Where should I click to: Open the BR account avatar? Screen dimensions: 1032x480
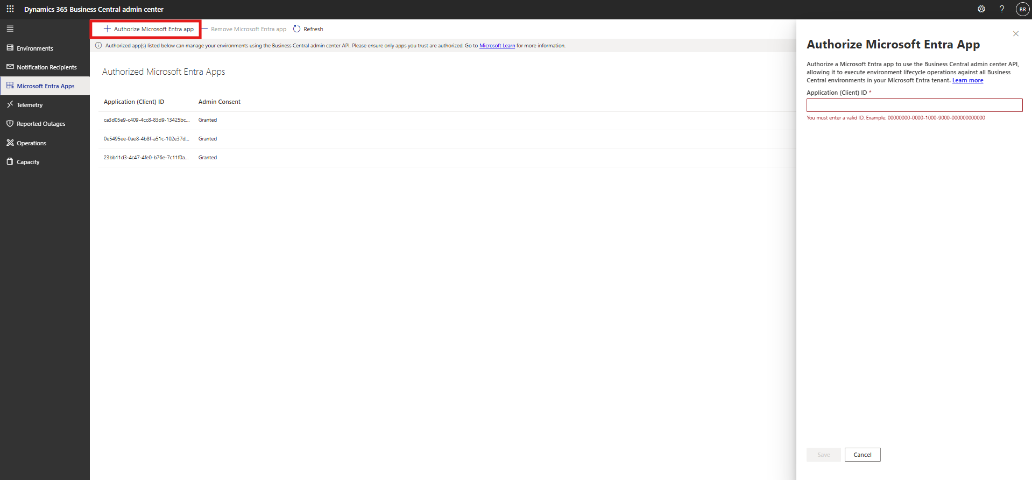1022,9
